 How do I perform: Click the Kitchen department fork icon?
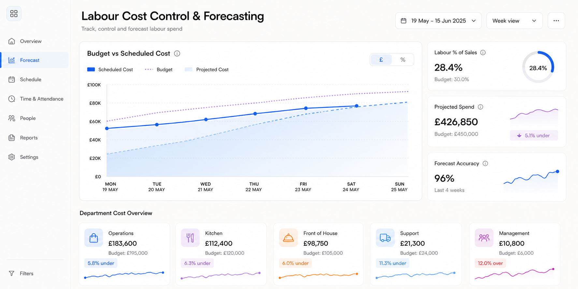click(190, 238)
